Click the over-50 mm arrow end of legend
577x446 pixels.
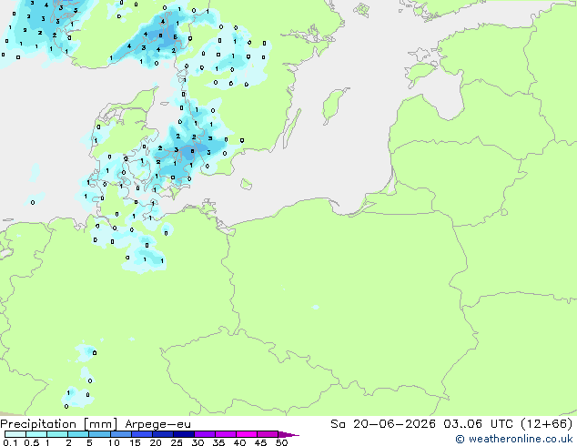(x=288, y=434)
